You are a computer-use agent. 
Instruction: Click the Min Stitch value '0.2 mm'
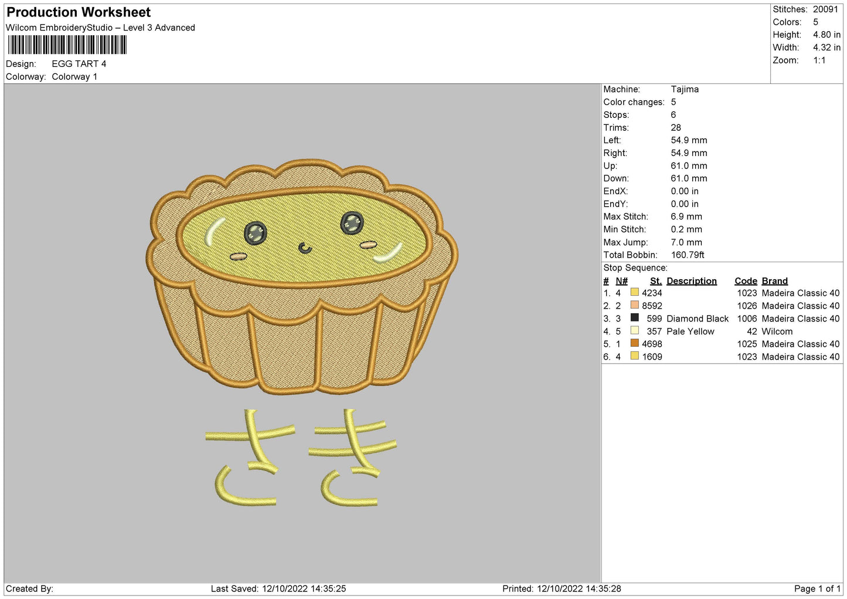pos(686,229)
